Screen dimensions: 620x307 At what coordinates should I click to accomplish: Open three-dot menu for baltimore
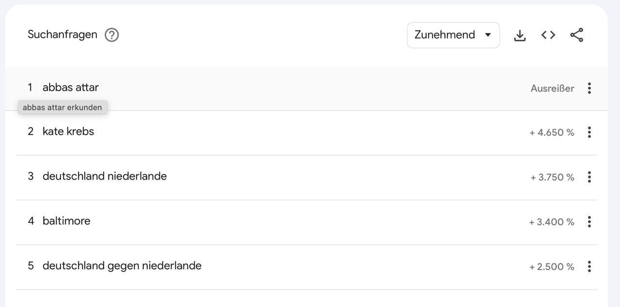point(589,222)
